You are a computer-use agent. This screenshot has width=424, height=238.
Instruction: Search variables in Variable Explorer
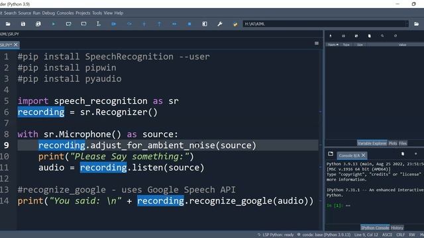[x=382, y=36]
